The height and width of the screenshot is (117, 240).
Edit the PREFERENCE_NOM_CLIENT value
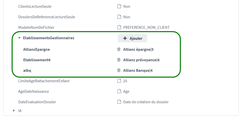coord(146,27)
